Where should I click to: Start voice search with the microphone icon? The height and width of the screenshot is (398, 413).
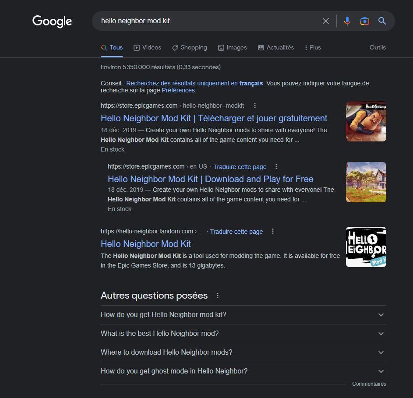[347, 21]
